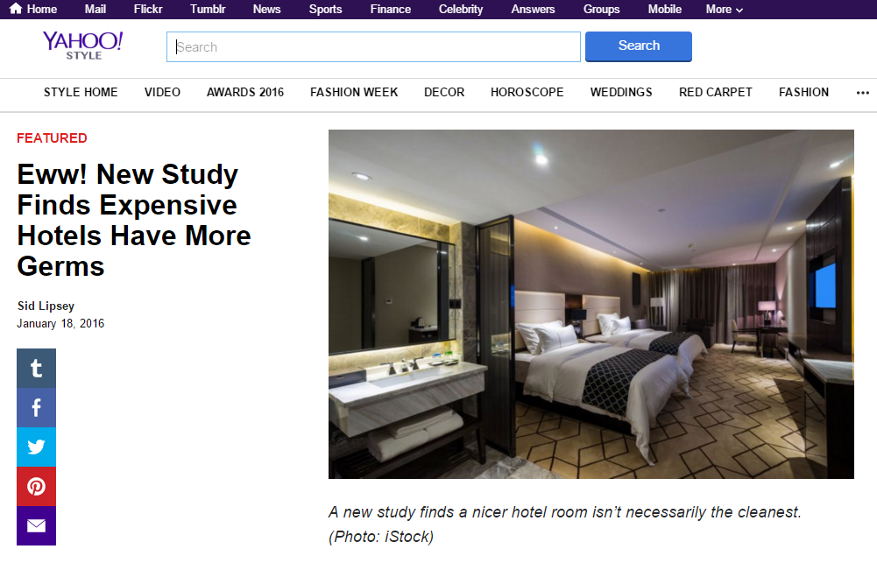Go to Yahoo Home house icon
This screenshot has height=563, width=877.
click(16, 9)
